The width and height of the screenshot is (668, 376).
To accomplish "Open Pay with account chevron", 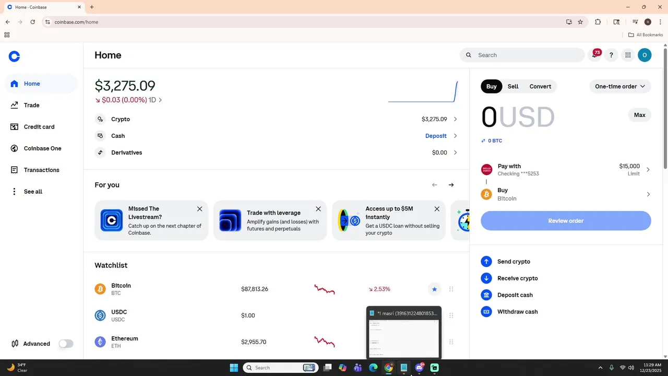I will click(648, 170).
